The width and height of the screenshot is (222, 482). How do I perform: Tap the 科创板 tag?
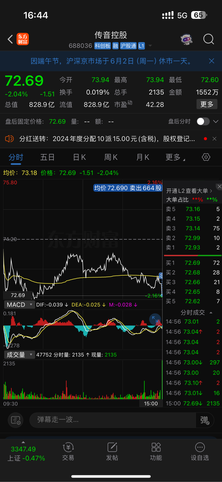coord(103,46)
